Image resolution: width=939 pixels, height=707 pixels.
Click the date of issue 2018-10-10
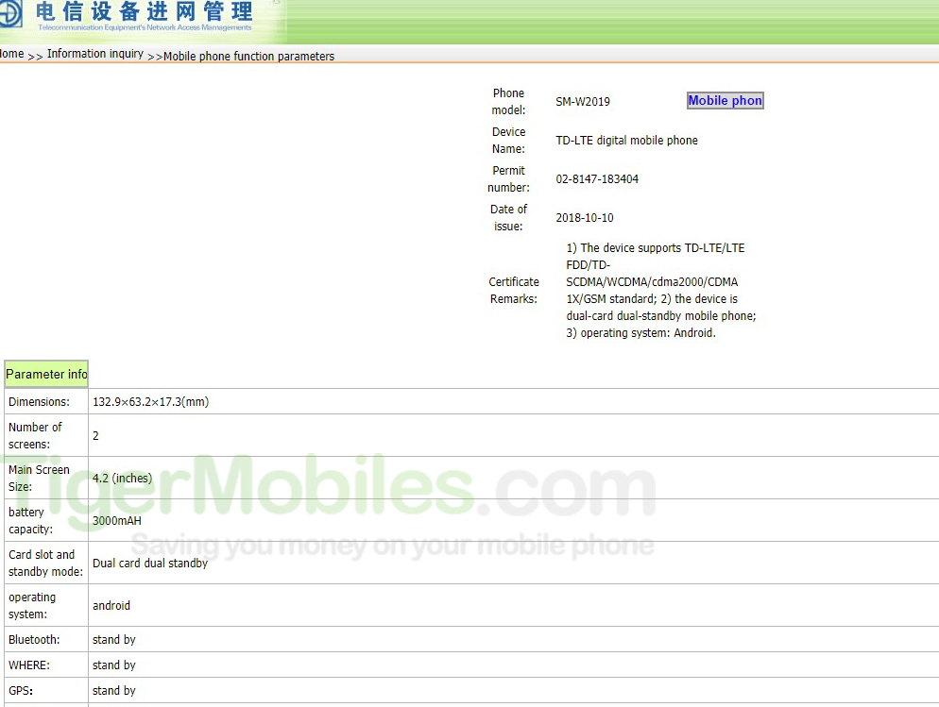click(585, 218)
